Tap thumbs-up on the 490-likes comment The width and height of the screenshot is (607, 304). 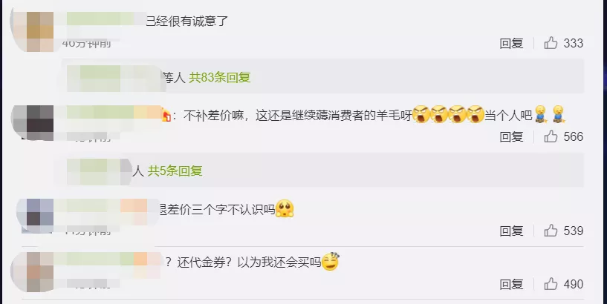pyautogui.click(x=551, y=284)
